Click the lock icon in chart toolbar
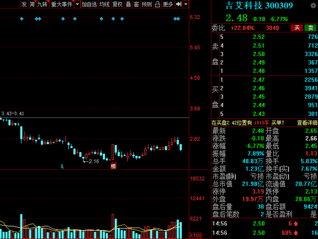Screen dimensions: 318x239 coord(158,4)
